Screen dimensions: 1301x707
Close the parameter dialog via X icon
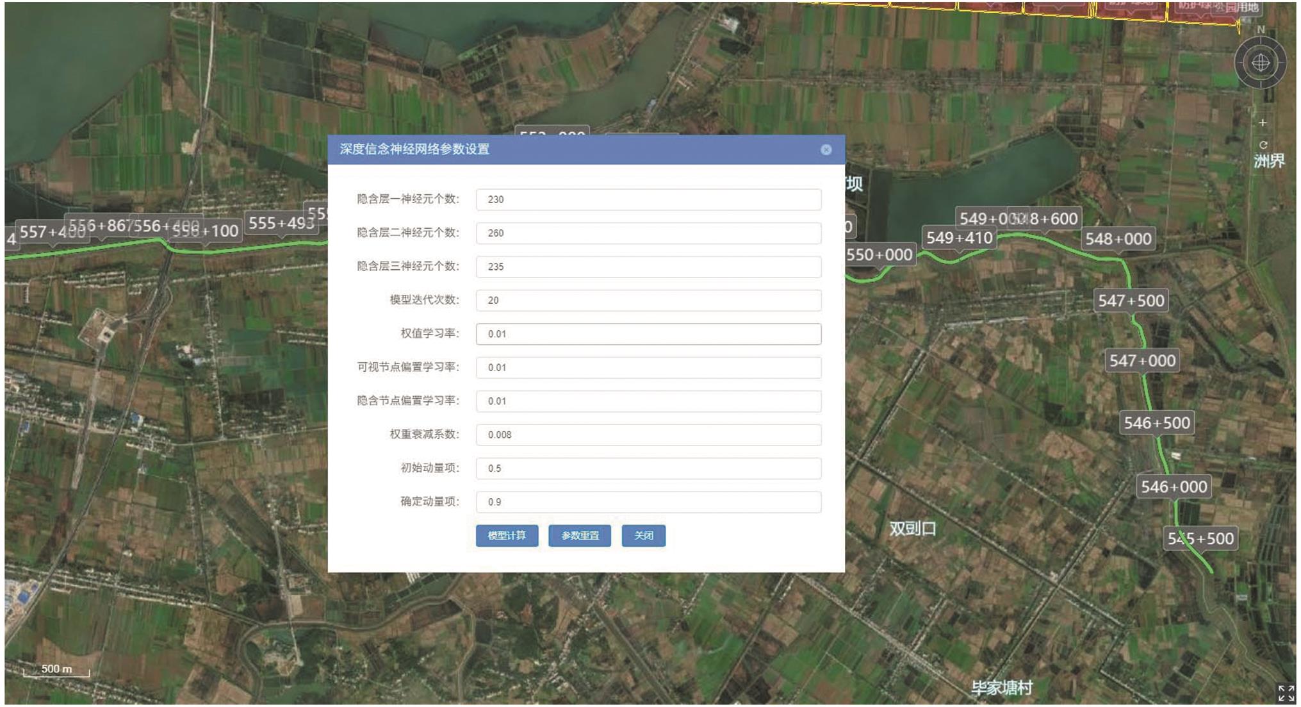826,149
